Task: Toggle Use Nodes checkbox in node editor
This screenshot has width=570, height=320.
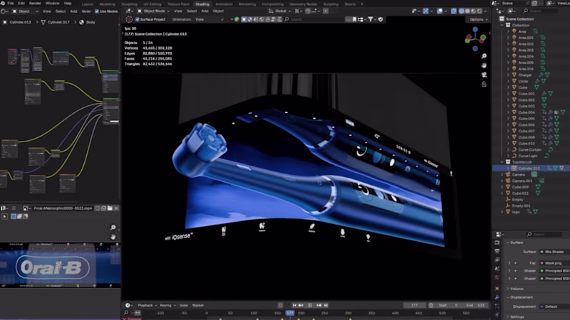Action: click(x=97, y=11)
